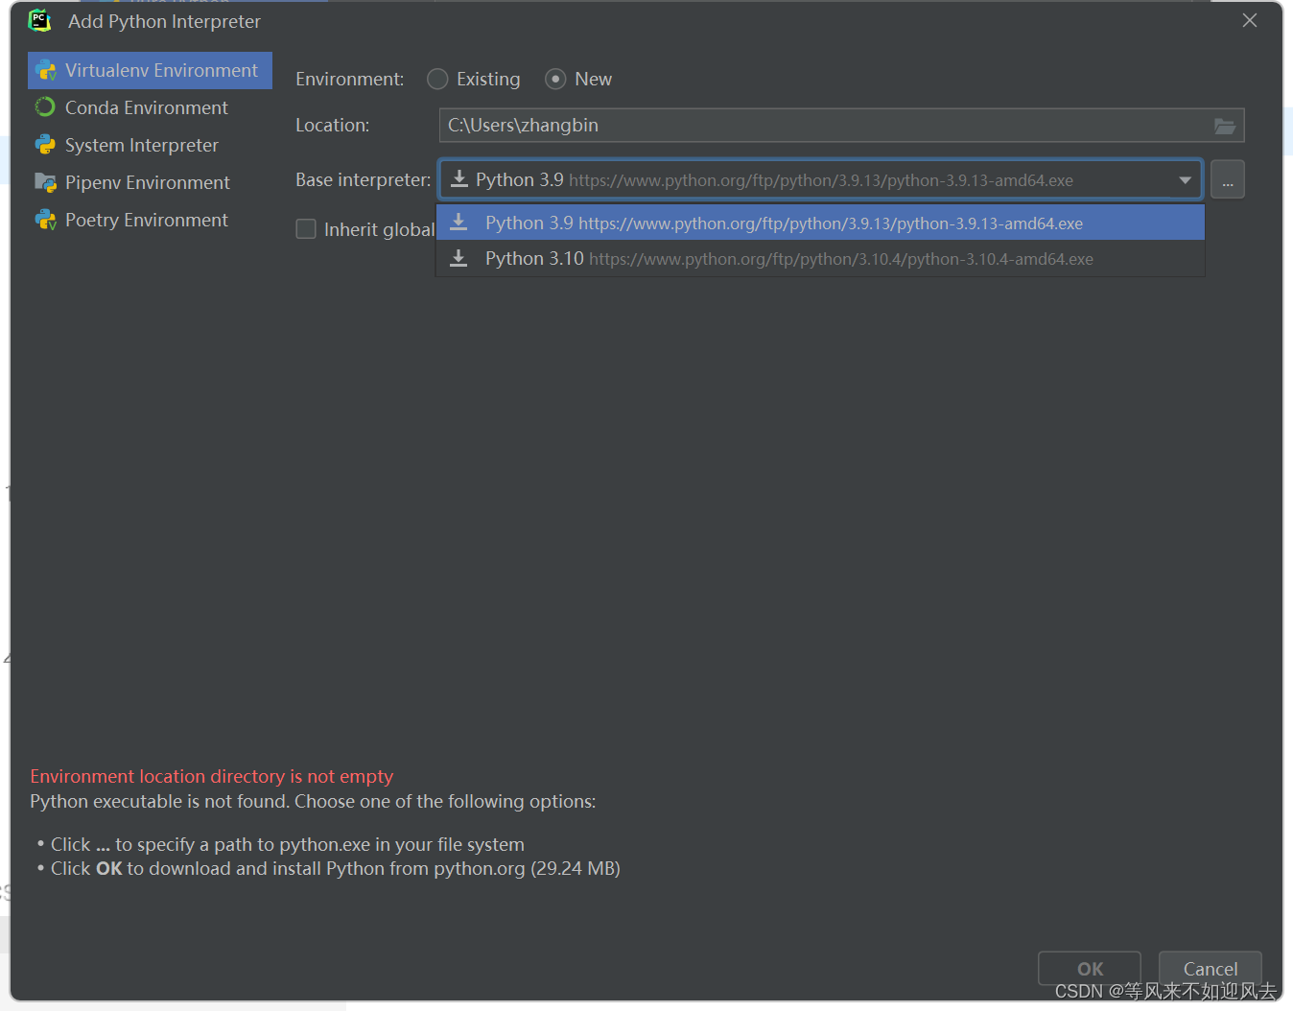Screen dimensions: 1293x1011
Task: Click the 'Python executable is not found' message
Action: 313,801
